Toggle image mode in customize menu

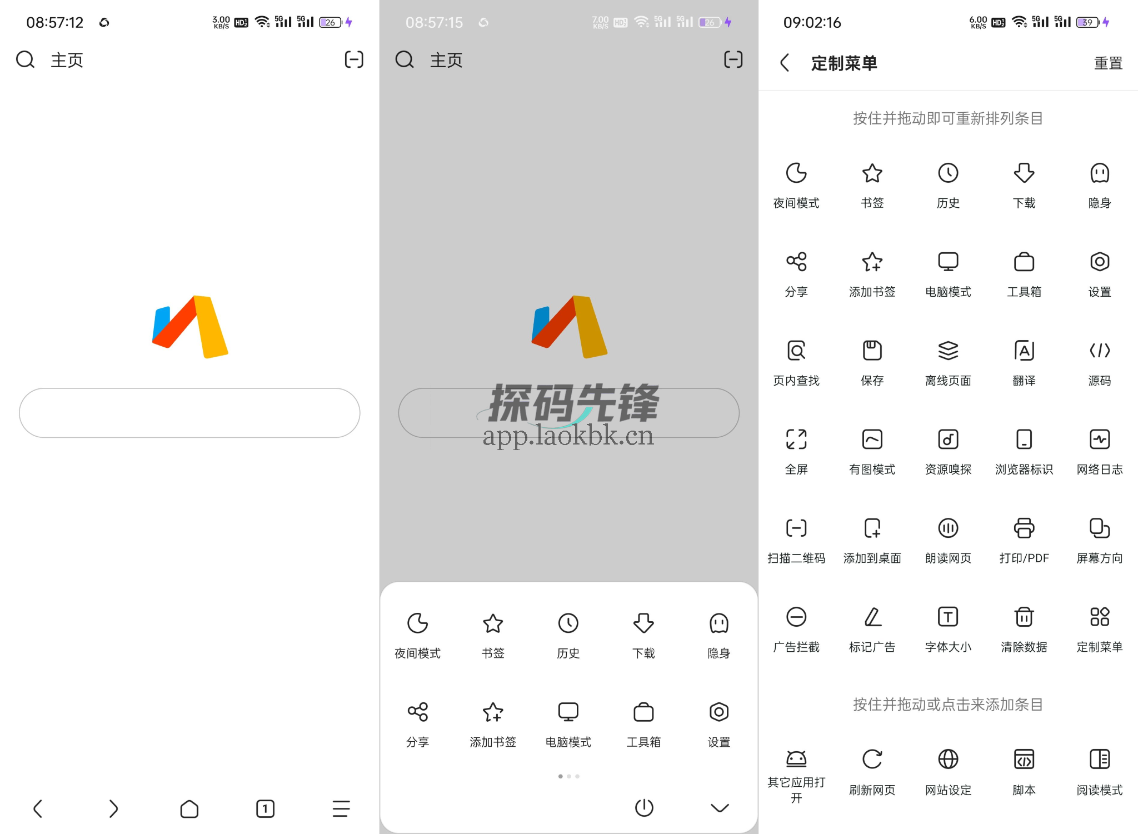point(872,439)
